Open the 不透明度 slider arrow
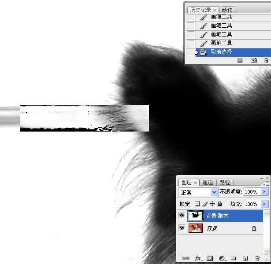The width and height of the screenshot is (271, 264). coord(264,192)
